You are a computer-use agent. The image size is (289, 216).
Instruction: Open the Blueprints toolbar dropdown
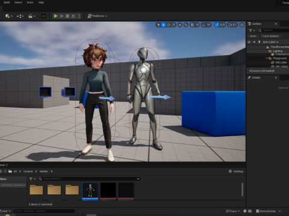pyautogui.click(x=20, y=16)
